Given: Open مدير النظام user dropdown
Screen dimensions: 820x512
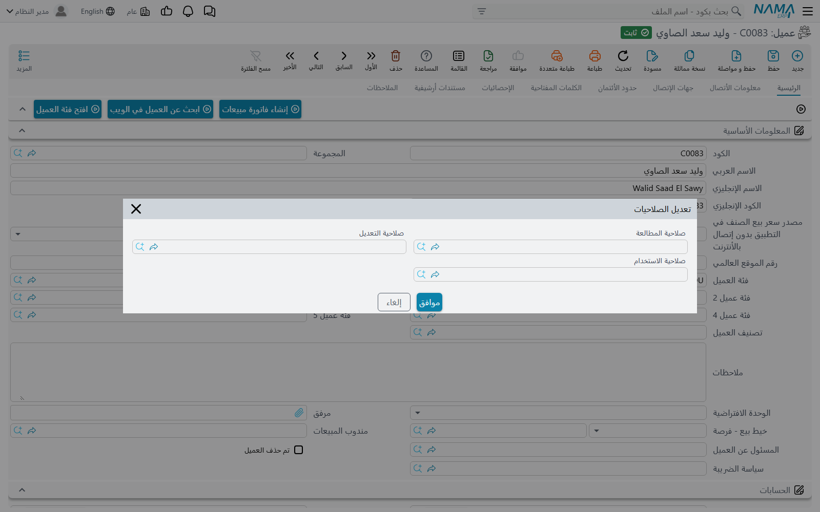Looking at the screenshot, I should tap(36, 11).
